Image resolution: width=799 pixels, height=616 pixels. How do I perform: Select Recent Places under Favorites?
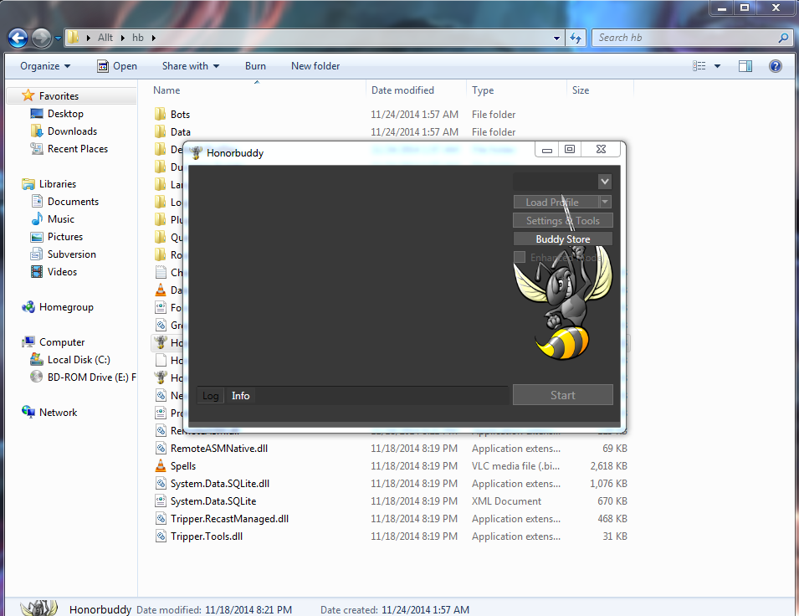coord(78,149)
